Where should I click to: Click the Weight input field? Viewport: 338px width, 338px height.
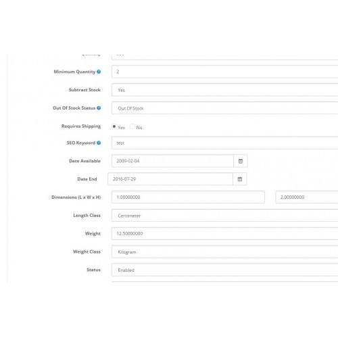tap(224, 234)
